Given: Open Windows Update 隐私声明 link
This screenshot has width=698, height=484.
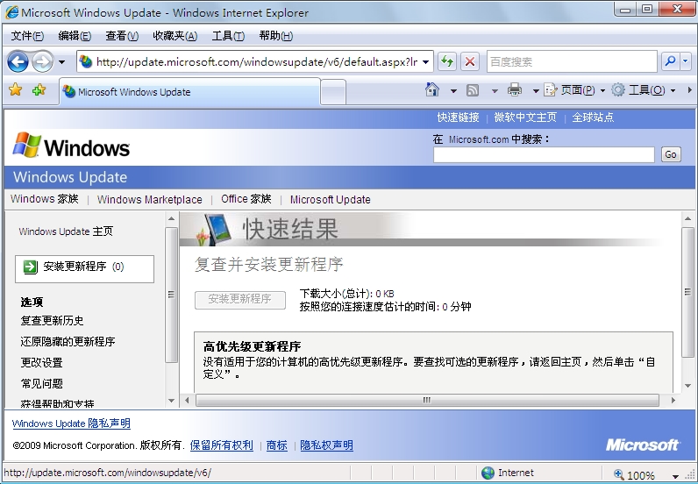Looking at the screenshot, I should coord(71,423).
